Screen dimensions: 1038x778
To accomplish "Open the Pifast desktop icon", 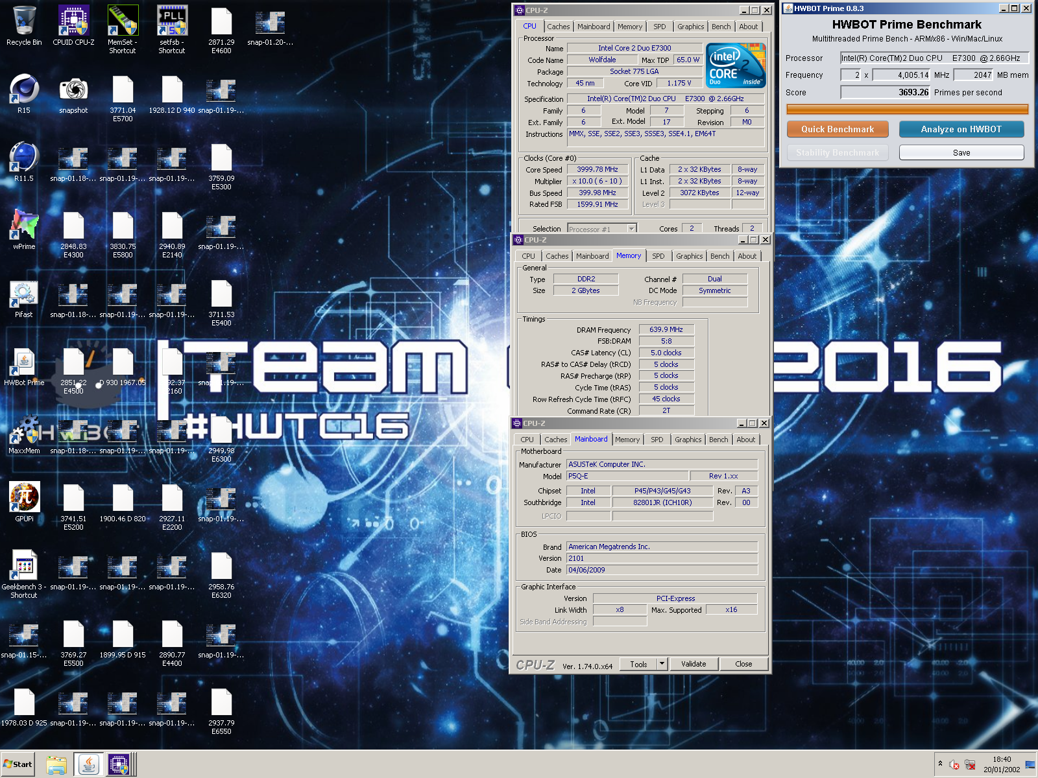I will click(24, 298).
